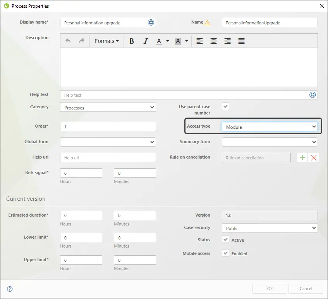
Task: Justify description text
Action: click(241, 41)
